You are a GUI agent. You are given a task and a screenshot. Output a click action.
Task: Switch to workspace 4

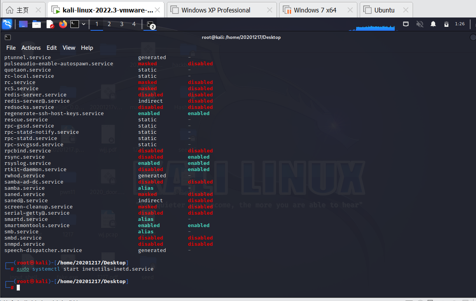pos(134,24)
